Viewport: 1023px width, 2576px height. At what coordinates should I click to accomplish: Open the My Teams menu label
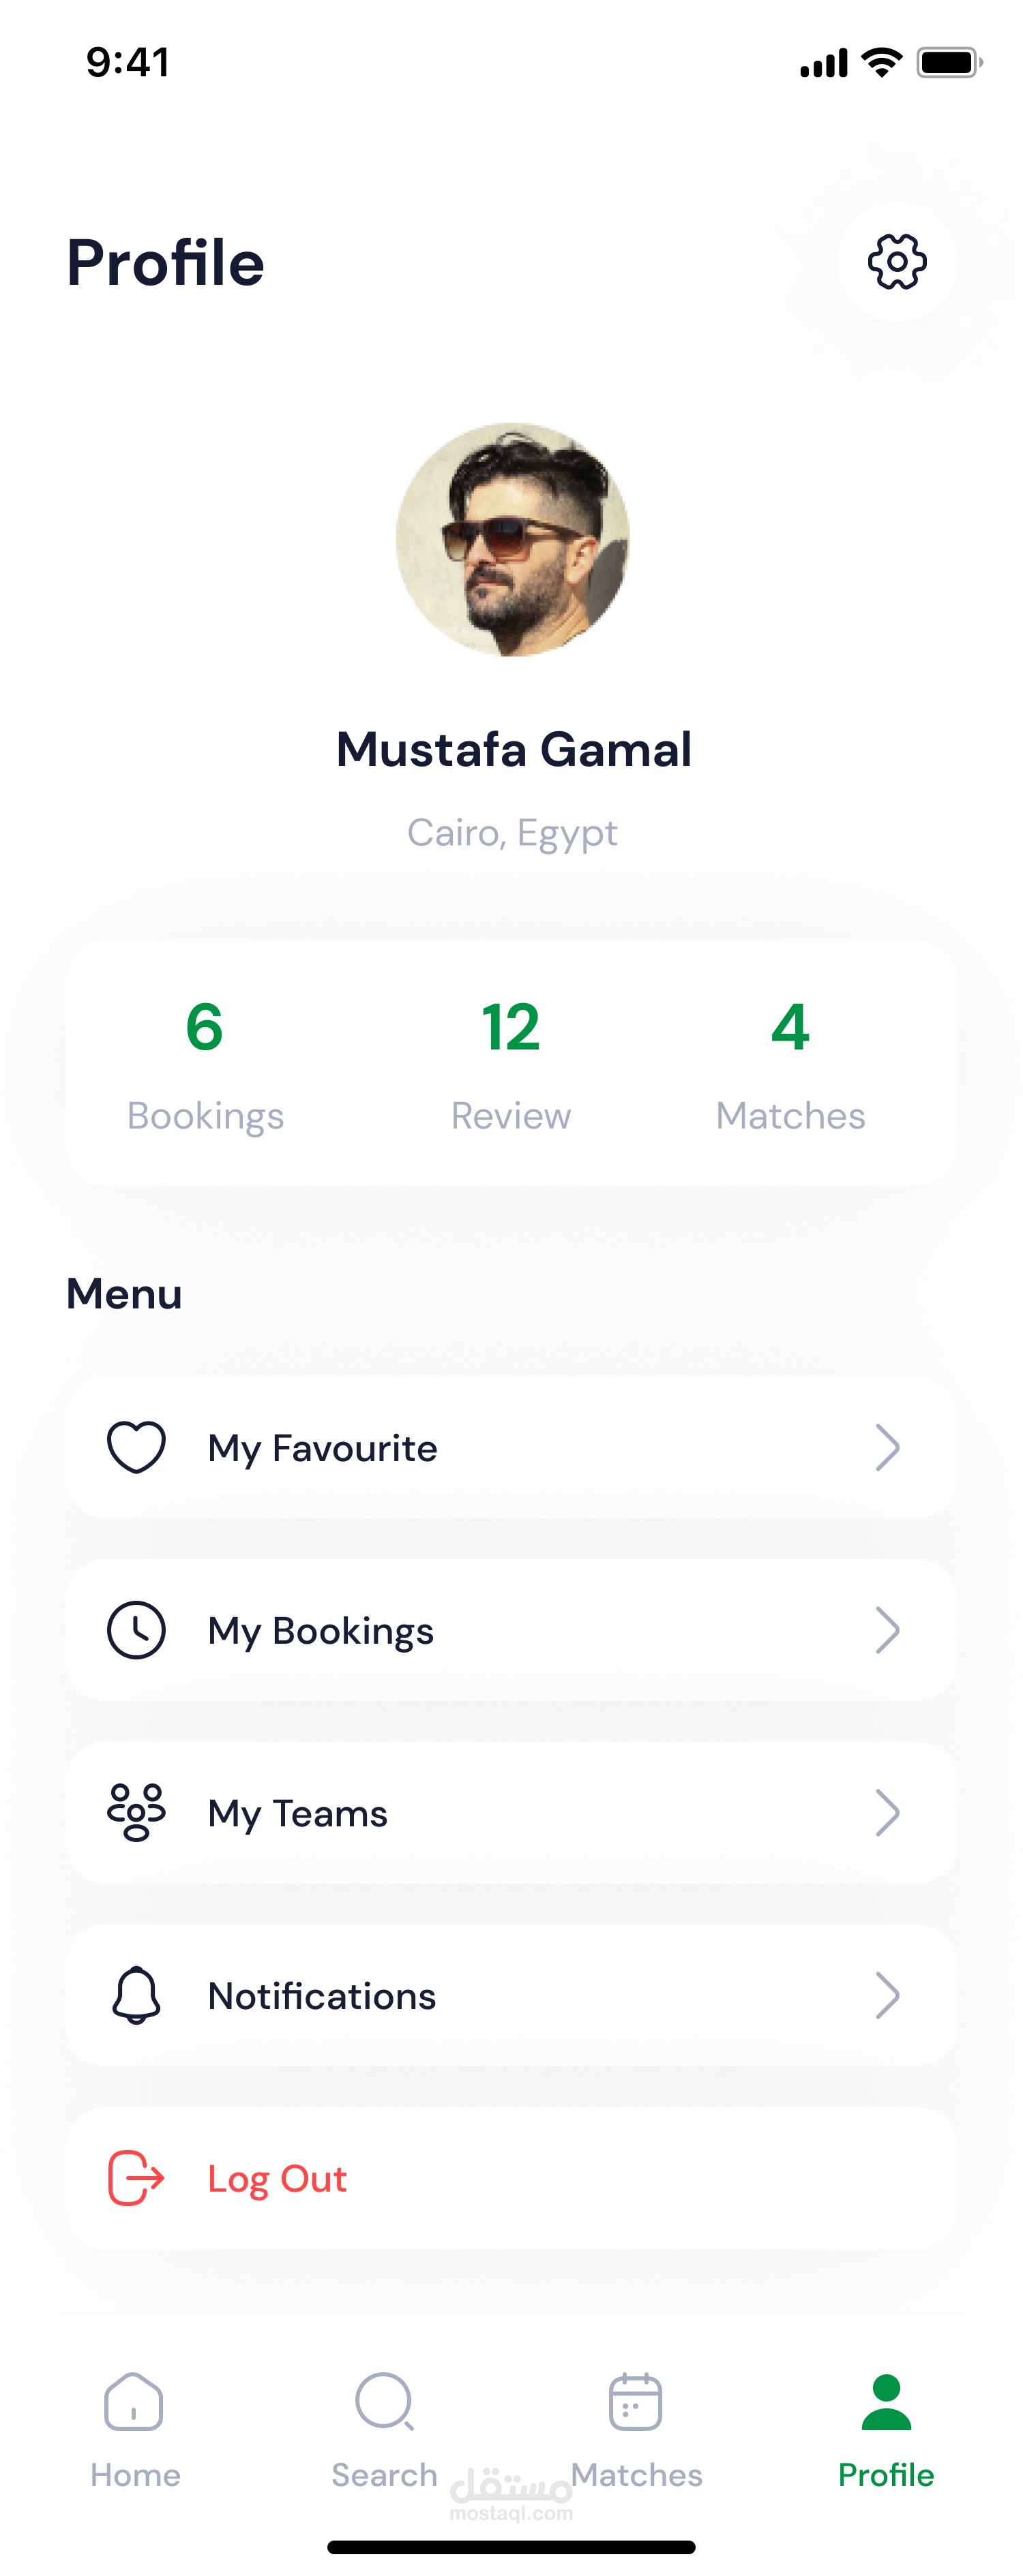tap(297, 1813)
